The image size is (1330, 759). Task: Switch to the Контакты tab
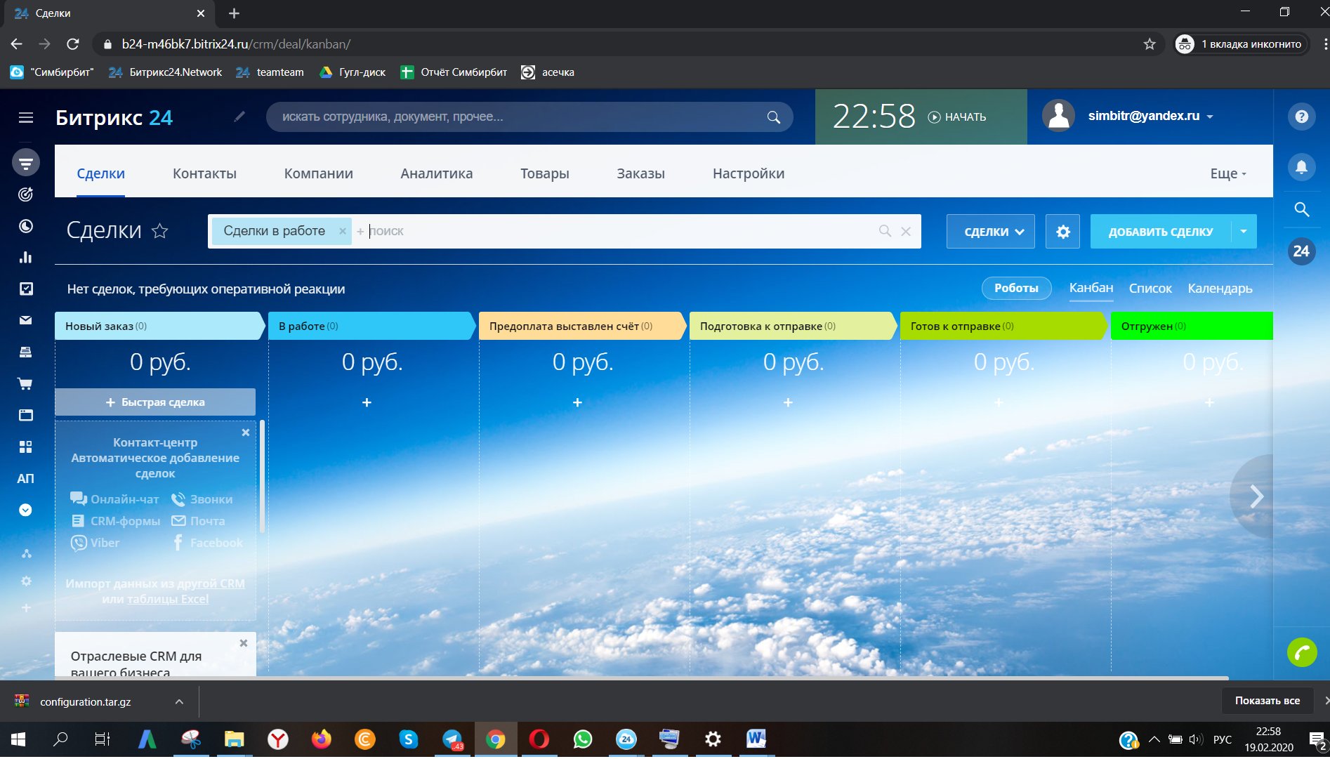[204, 173]
